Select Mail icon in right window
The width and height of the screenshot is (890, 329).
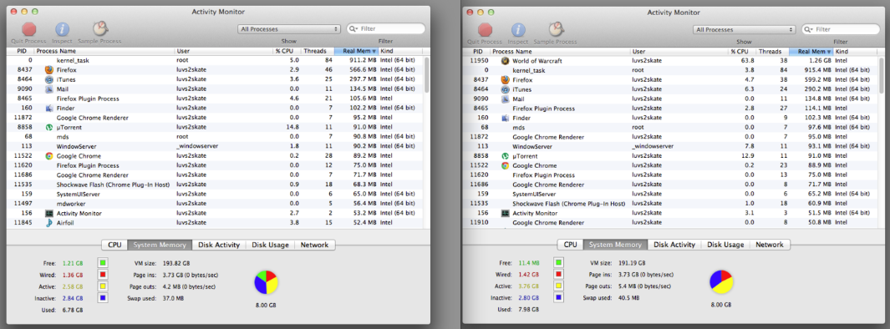point(505,99)
